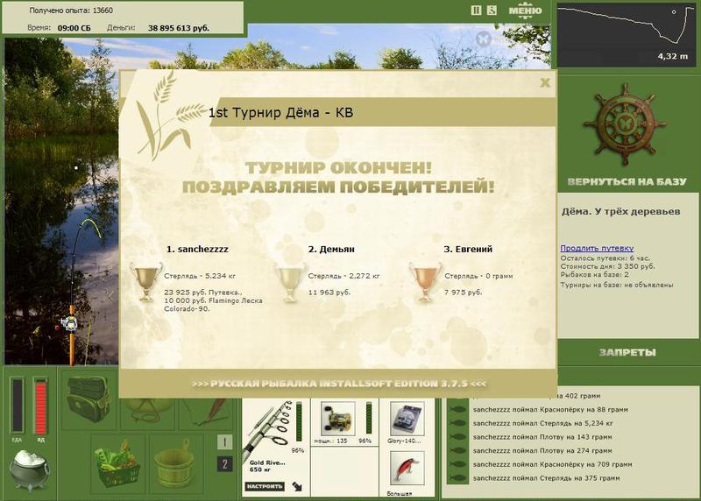Click the Осталось путевки: 6 час. line
Viewport: 701px width, 501px height.
click(605, 258)
